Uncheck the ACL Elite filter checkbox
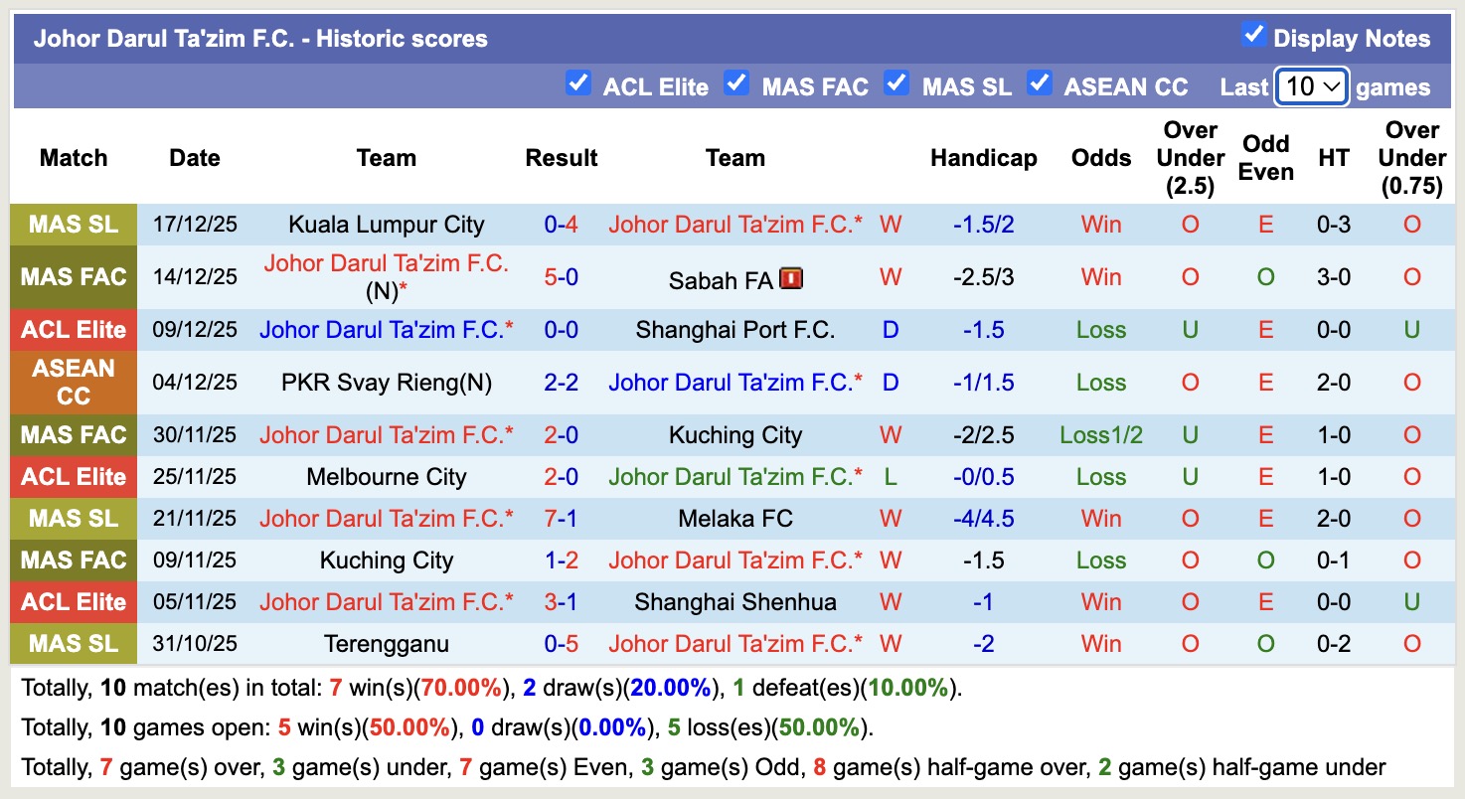1465x799 pixels. (577, 83)
